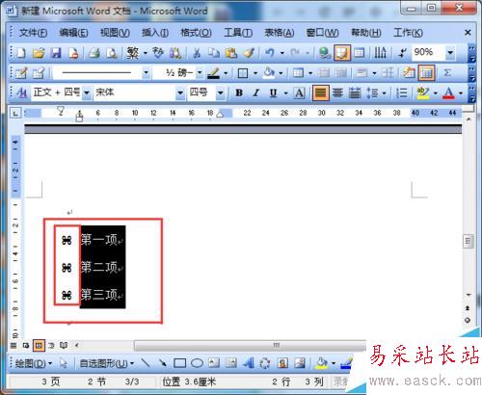Open the 帮助(H) menu
Screen dimensions: 482x395
[366, 33]
